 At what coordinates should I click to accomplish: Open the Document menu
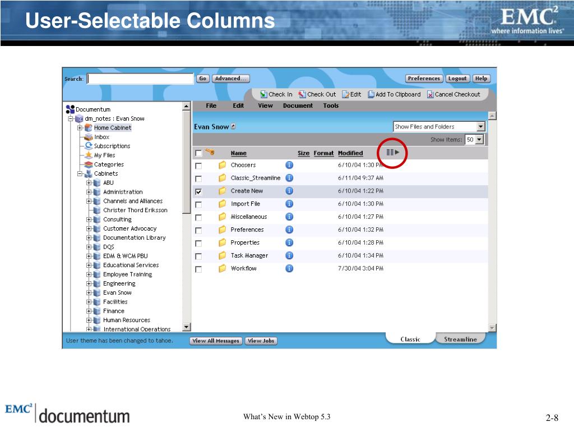tap(298, 106)
